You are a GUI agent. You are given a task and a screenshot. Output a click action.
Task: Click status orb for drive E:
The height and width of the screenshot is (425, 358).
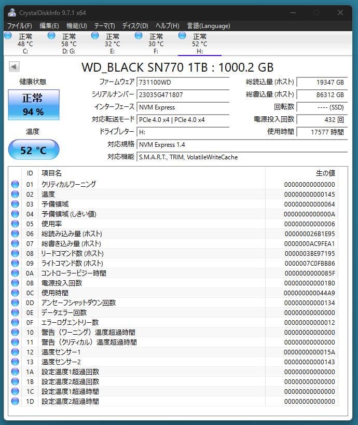click(95, 35)
